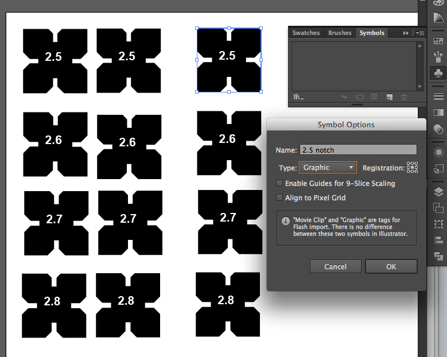Select the rightmost 2.6 shape

point(229,143)
